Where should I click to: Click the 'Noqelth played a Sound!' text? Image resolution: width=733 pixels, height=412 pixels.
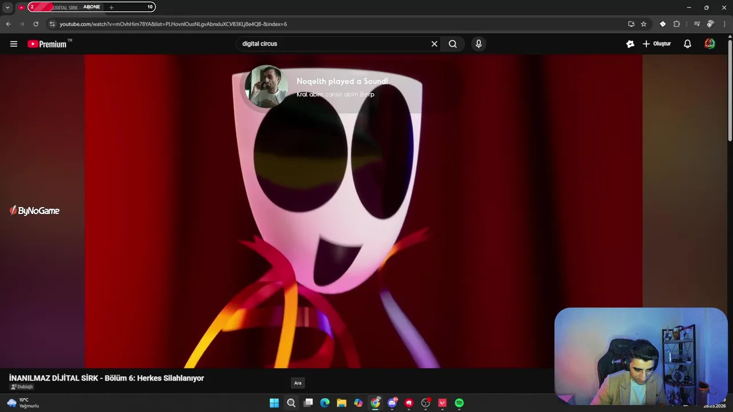pyautogui.click(x=342, y=81)
